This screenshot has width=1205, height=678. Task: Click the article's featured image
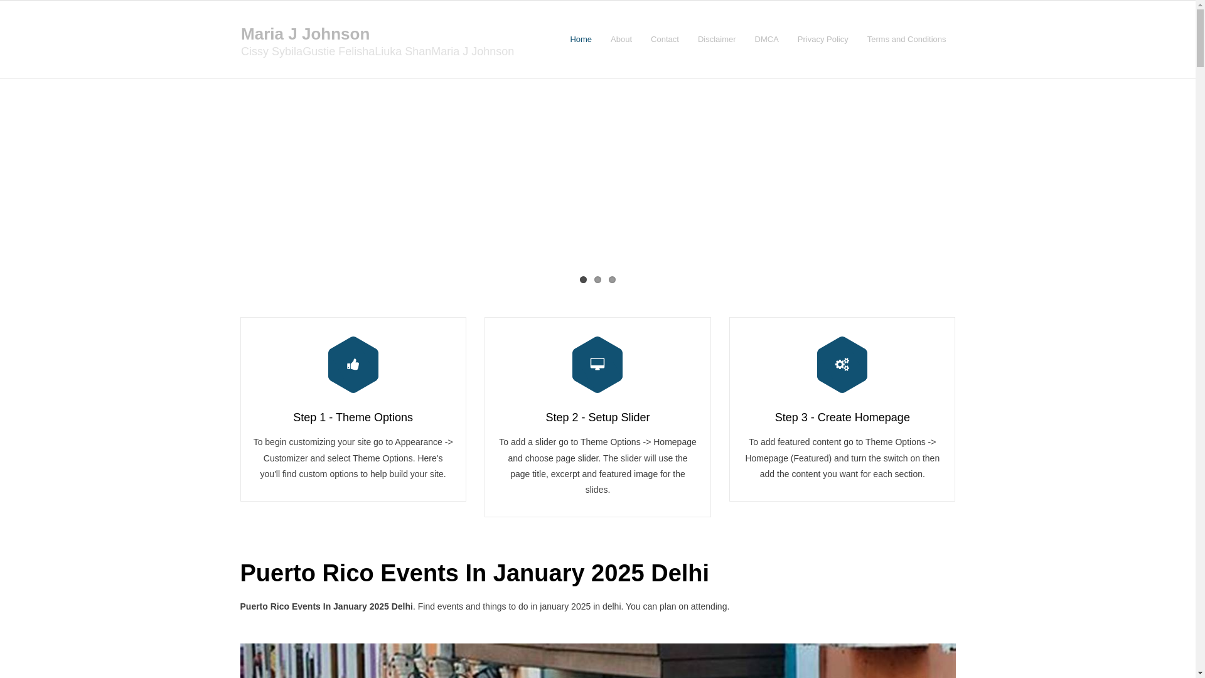[x=597, y=660]
